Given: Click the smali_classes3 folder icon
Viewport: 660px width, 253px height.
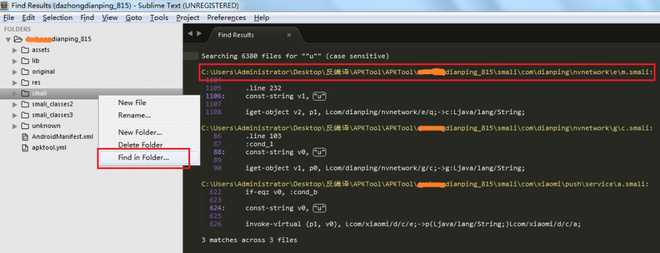Looking at the screenshot, I should [25, 115].
